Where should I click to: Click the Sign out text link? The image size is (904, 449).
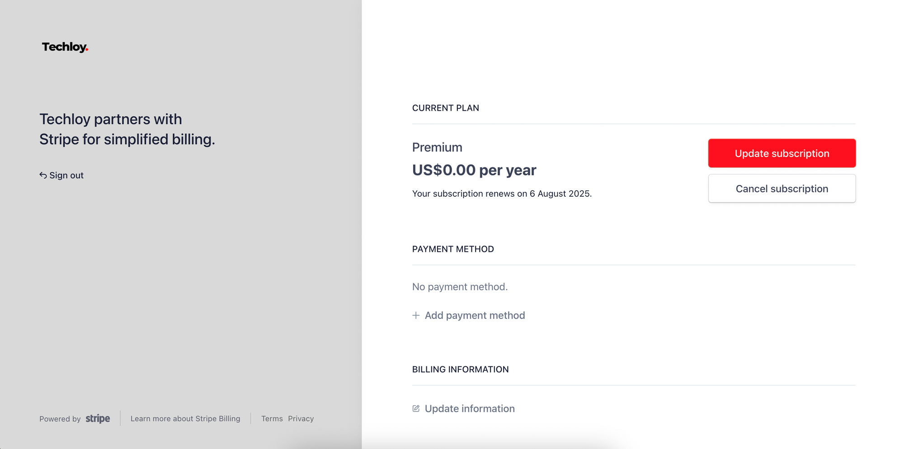tap(66, 175)
